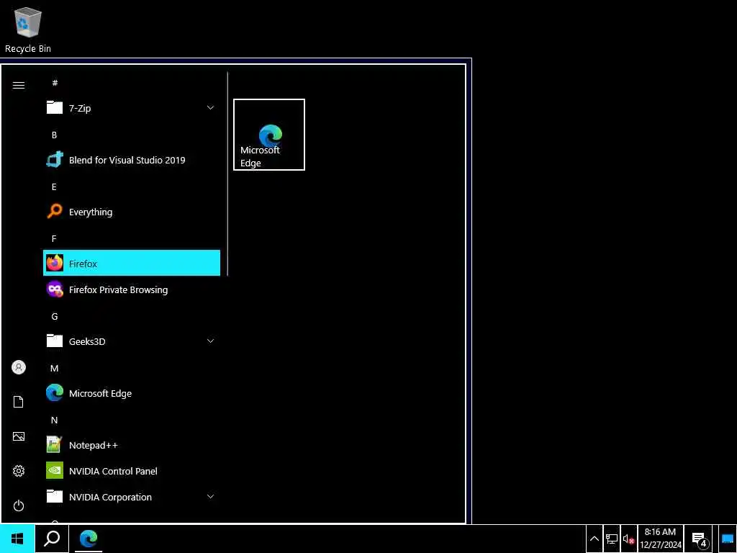This screenshot has width=737, height=553.
Task: Launch Blend for Visual Studio 2019
Action: (x=132, y=160)
